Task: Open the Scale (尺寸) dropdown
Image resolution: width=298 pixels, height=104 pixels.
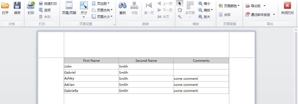Action: point(84,10)
